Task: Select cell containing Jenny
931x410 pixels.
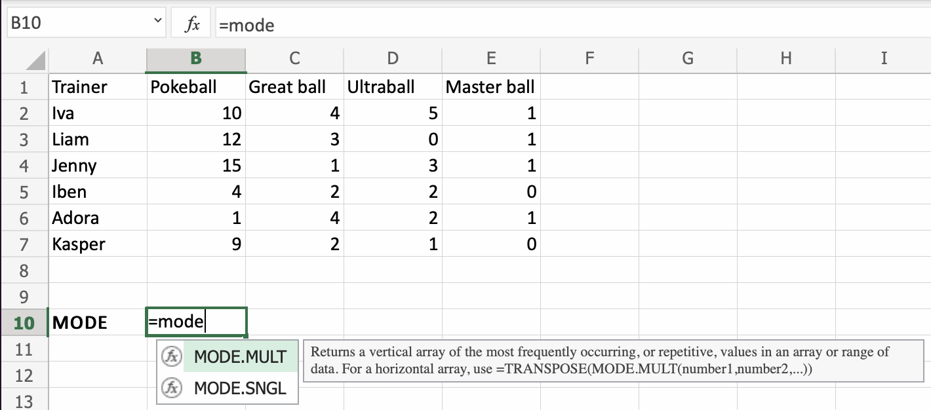Action: pos(98,166)
